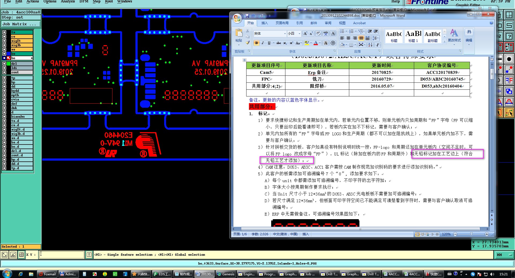Clear formatting in Word ribbon
Image resolution: width=515 pixels, height=278 pixels.
pos(318,33)
